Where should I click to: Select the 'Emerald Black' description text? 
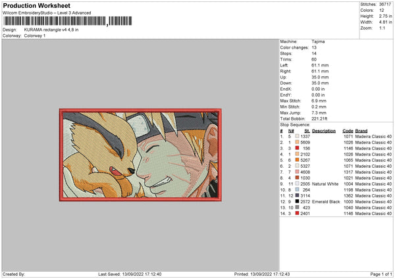(x=326, y=202)
